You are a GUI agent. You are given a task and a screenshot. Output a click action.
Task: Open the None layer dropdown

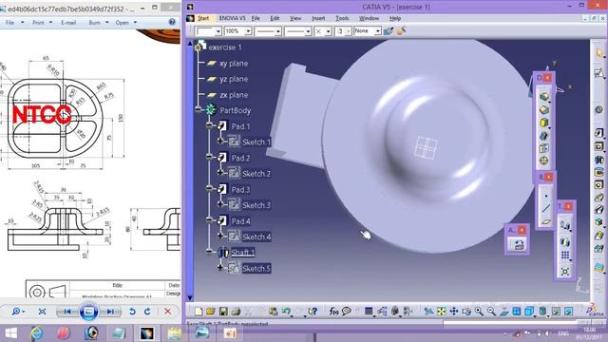click(377, 31)
